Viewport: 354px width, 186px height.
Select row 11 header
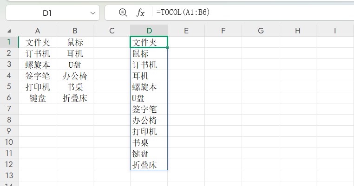(x=9, y=154)
